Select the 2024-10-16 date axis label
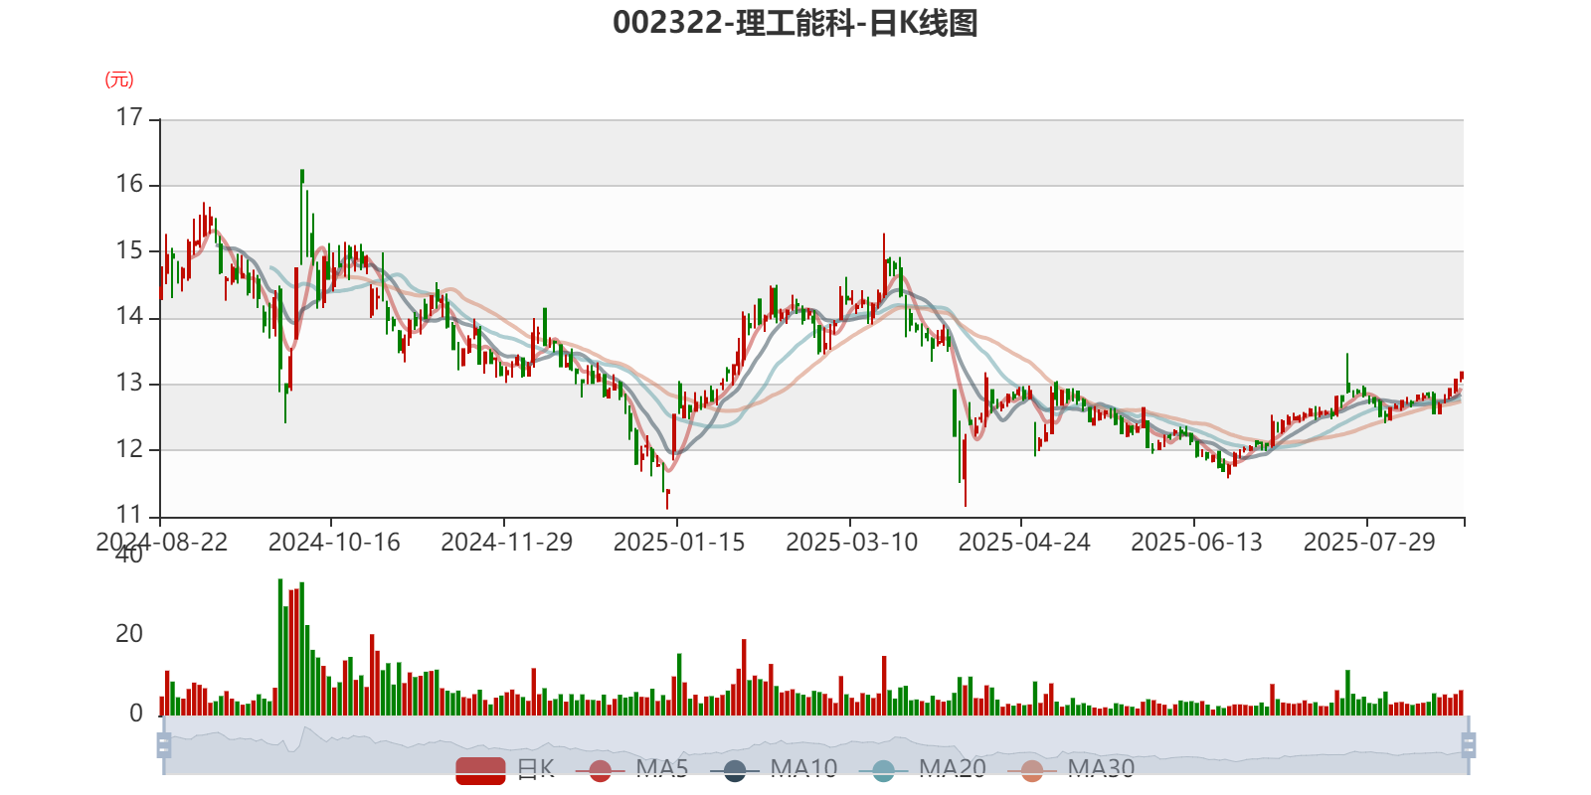1591x795 pixels. [x=334, y=543]
